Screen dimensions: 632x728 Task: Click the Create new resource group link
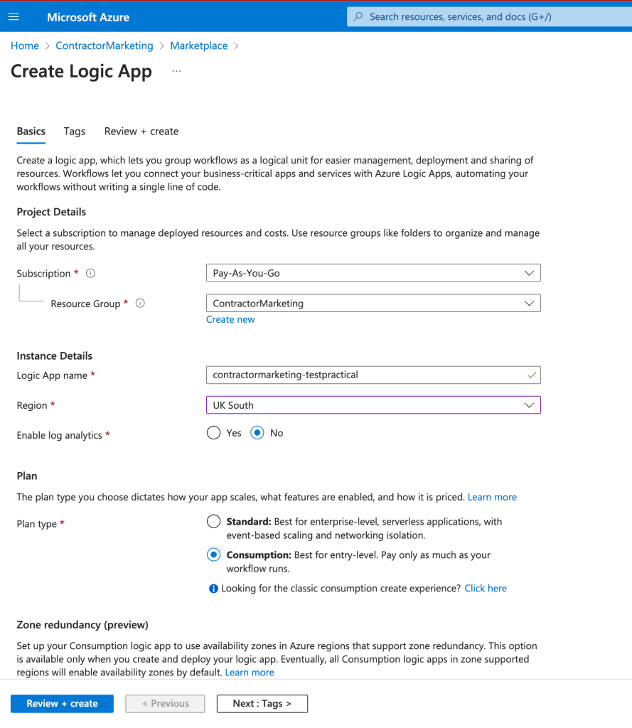tap(230, 319)
